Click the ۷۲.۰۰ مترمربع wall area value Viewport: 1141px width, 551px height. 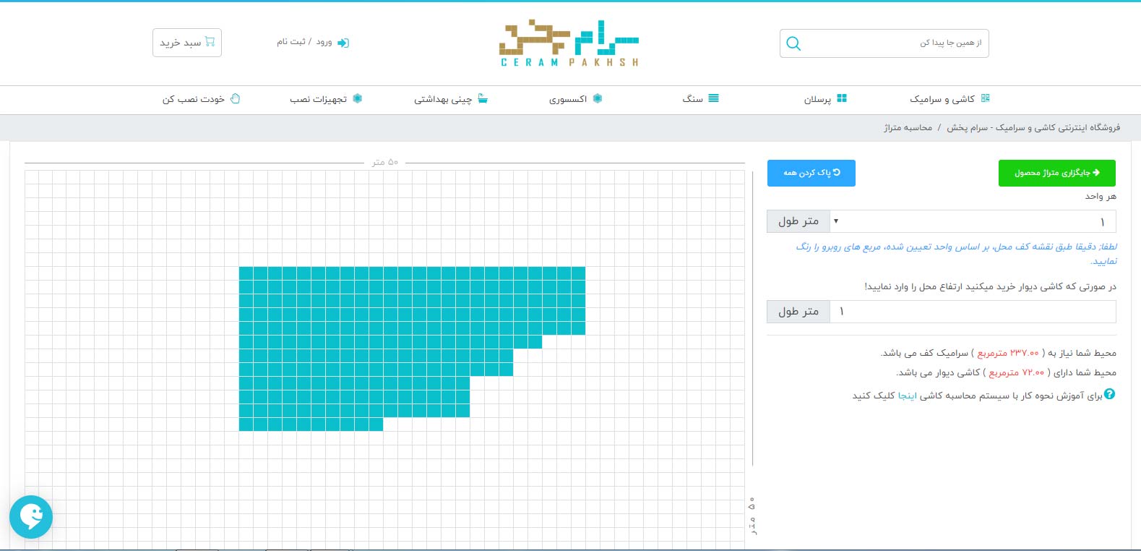click(x=1016, y=372)
